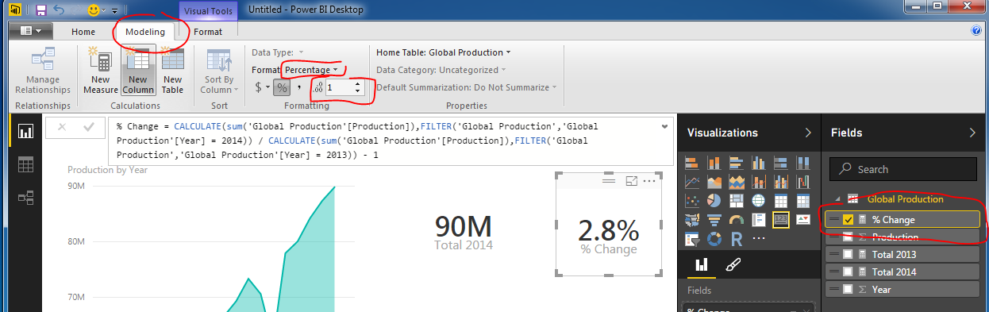989x312 pixels.
Task: Uncheck the % Change field checkbox
Action: tap(848, 220)
